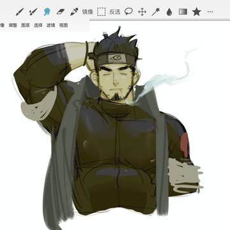
Task: Select the Eraser tool
Action: click(61, 11)
